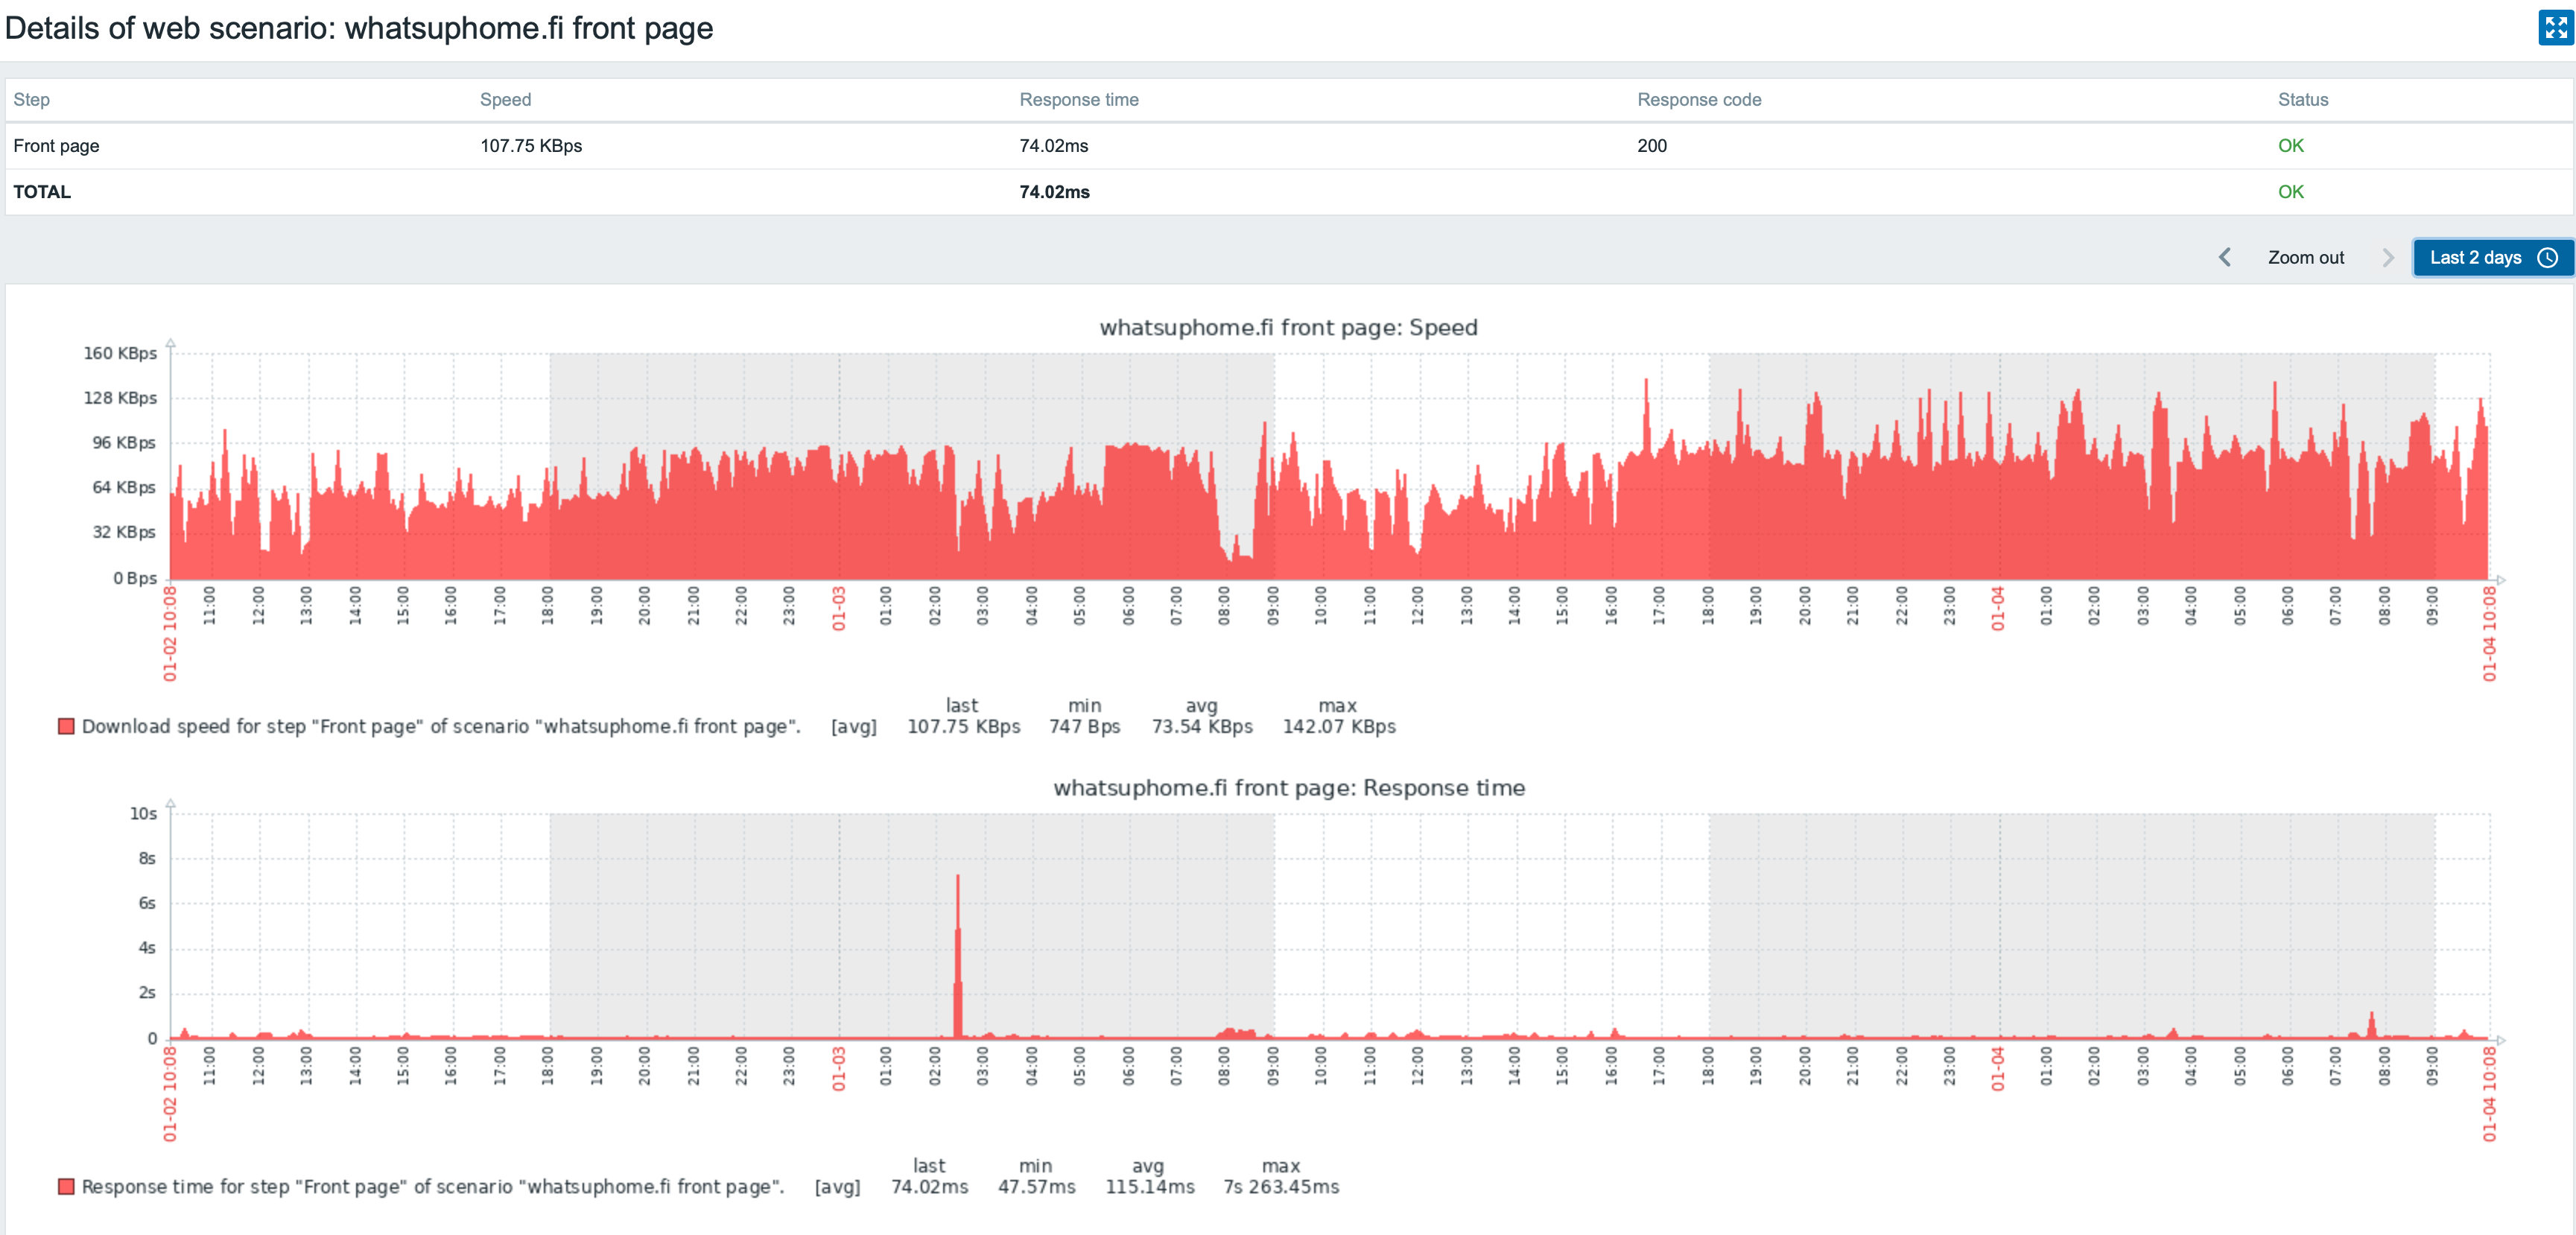The image size is (2576, 1235).
Task: Click the Response code header cell
Action: 1699,99
